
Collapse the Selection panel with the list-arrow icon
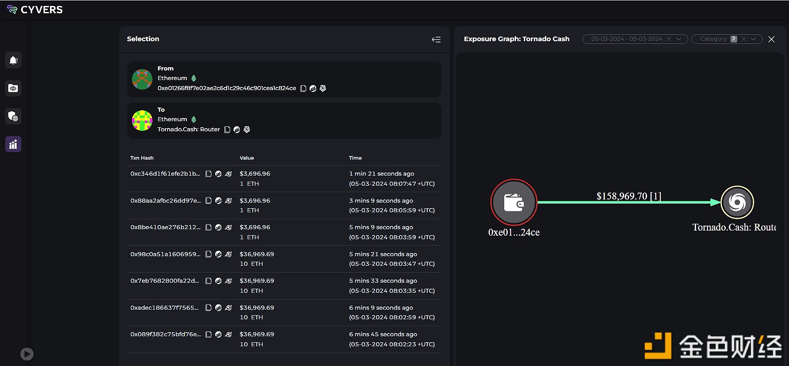436,39
